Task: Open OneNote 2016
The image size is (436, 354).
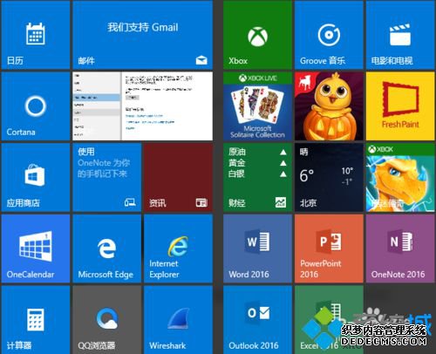Action: 400,248
